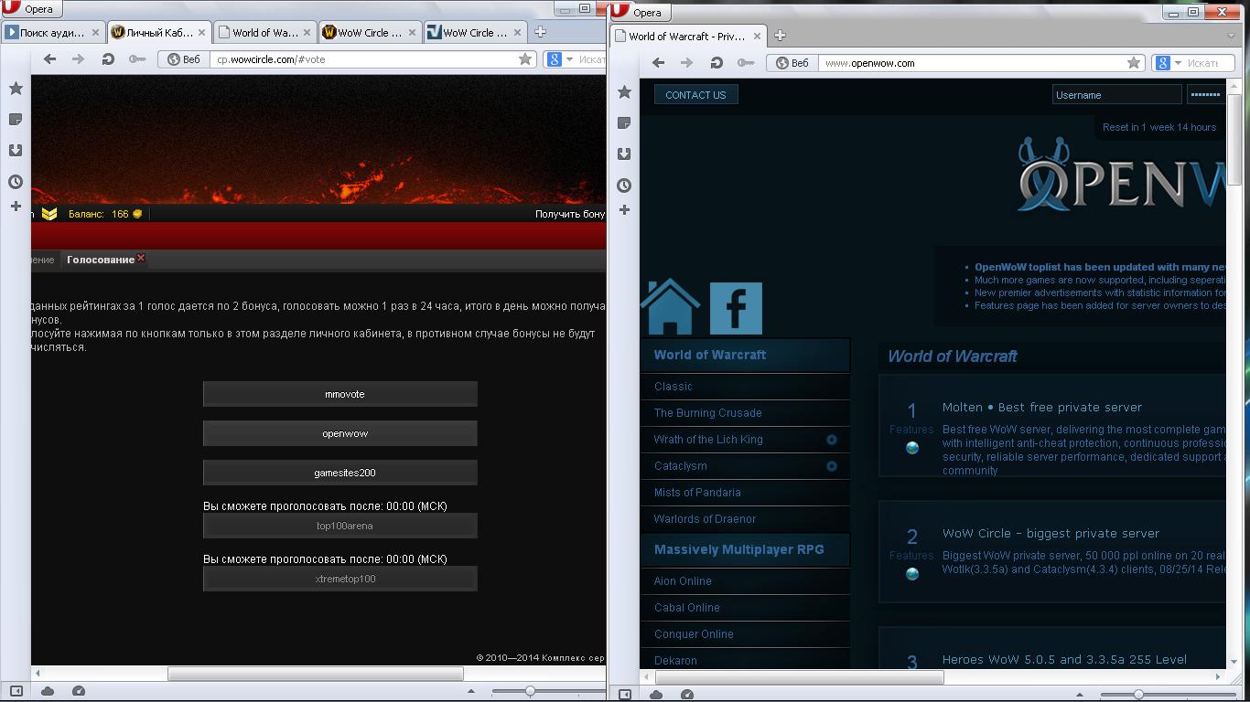Open the OpenWoW Facebook icon

(736, 308)
